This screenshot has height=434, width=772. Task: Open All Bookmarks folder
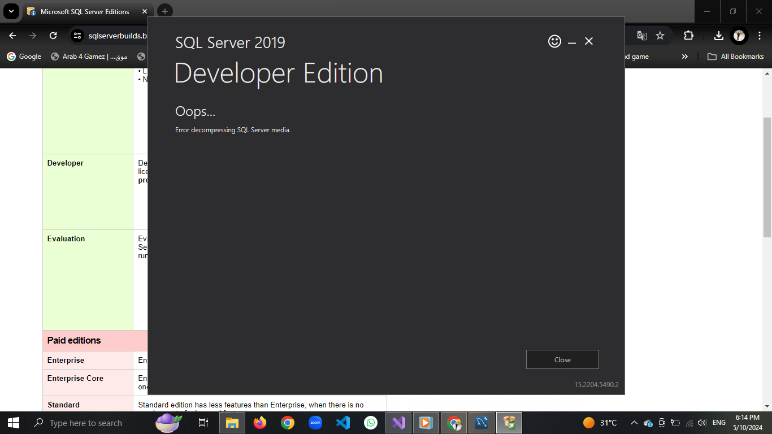pyautogui.click(x=736, y=57)
